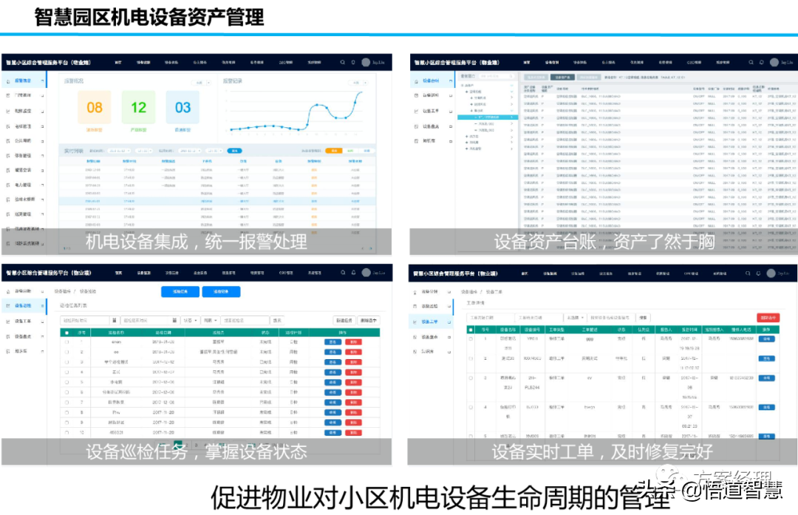Click user avatar in asset ledger header
Viewport: 798px width, 515px height.
coord(774,62)
